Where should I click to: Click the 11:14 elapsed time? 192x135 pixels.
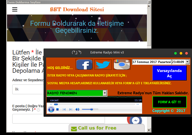point(138,100)
